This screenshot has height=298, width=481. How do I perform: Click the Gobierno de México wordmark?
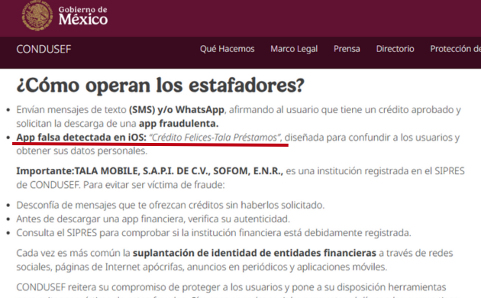[x=82, y=15]
